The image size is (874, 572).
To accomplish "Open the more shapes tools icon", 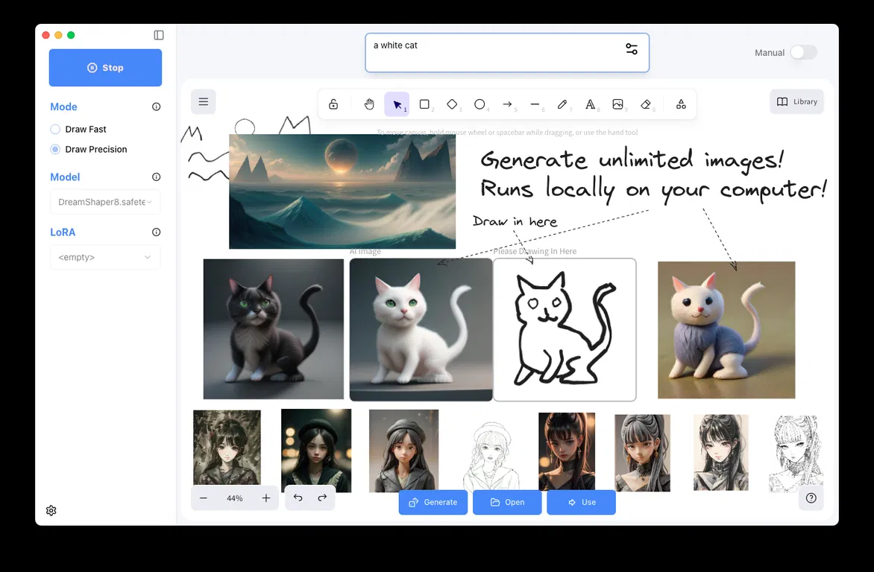I will point(681,104).
